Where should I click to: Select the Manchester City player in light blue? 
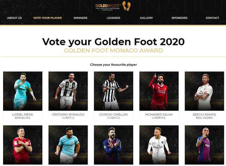pyautogui.click(x=68, y=145)
